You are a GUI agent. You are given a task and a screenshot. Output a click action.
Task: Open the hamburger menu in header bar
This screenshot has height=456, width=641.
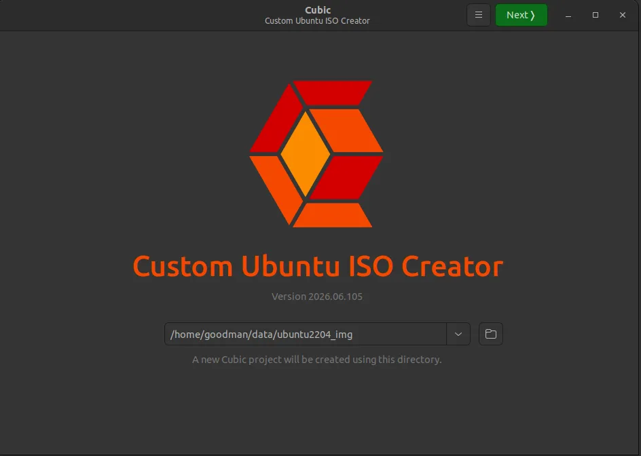click(x=478, y=15)
